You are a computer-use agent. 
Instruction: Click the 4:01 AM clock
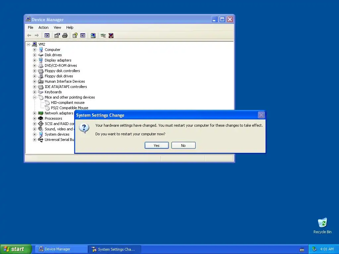[x=327, y=249]
